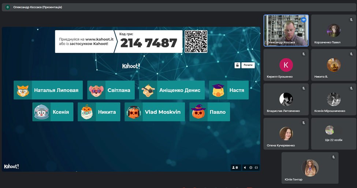Open the Ще 22 особи tile
The width and height of the screenshot is (357, 188).
[334, 134]
